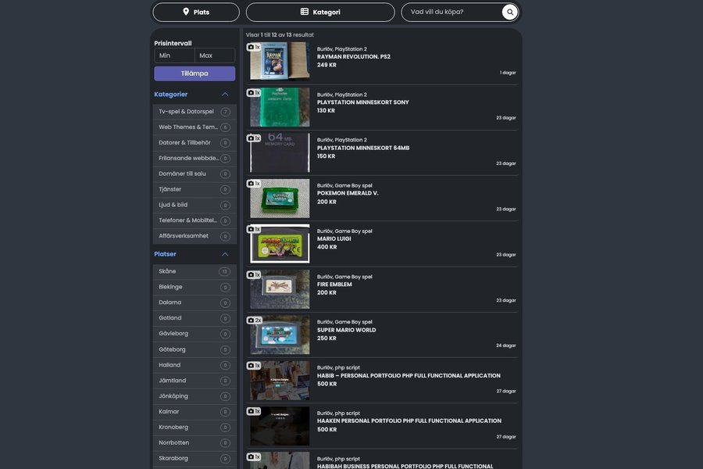This screenshot has height=469, width=703.
Task: Open PlayStation Minneskort 64MB listing title
Action: click(362, 148)
